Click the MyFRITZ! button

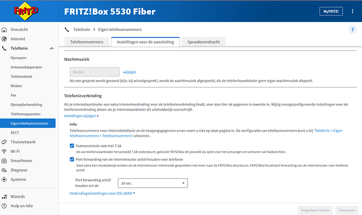click(x=331, y=12)
